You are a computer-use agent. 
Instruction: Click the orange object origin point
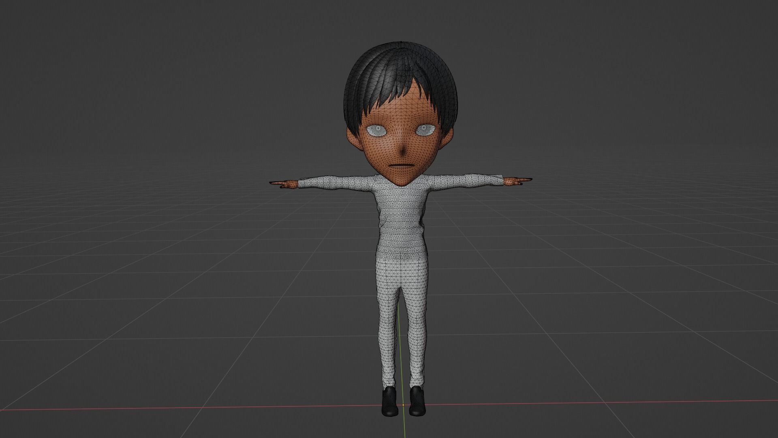(403, 405)
